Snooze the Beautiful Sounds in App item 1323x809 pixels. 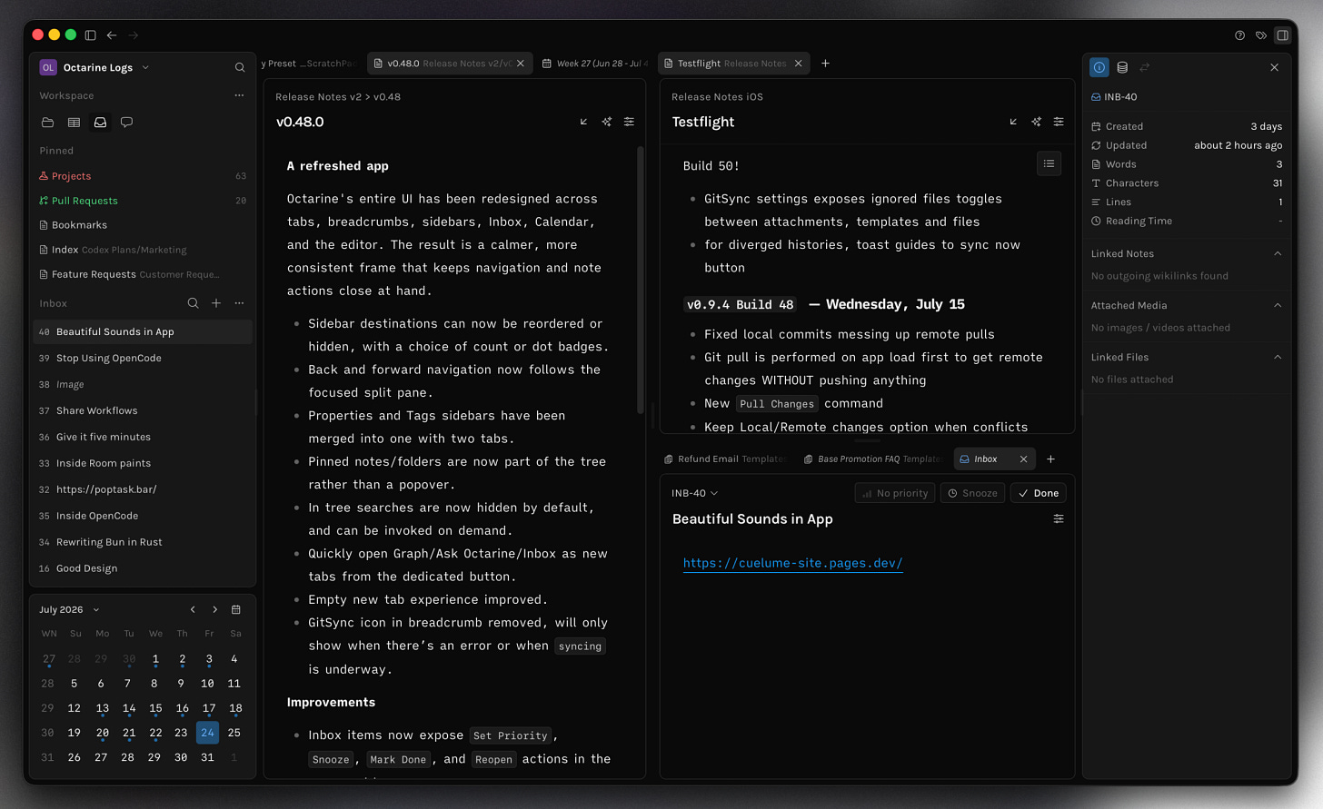click(972, 493)
